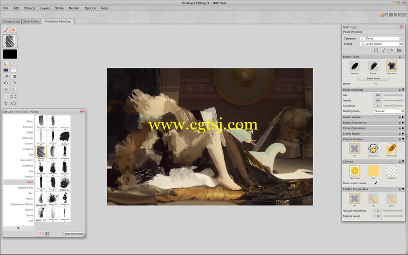Select the Reference Image visual guide
This screenshot has height=255, width=408.
392,148
